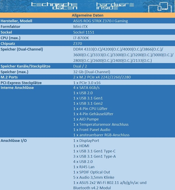
Task: Click the memory line starting 'DDR4 4333(O.C)'
Action: click(x=118, y=49)
